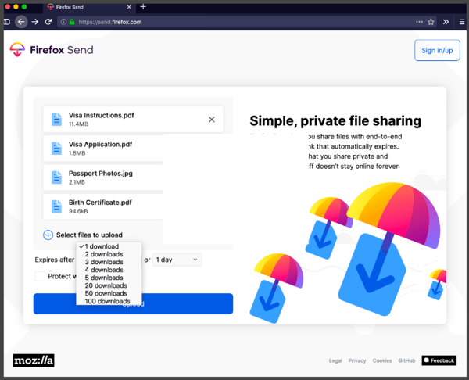Choose 3 downloads option
Screen dimensions: 469x380
[109, 262]
